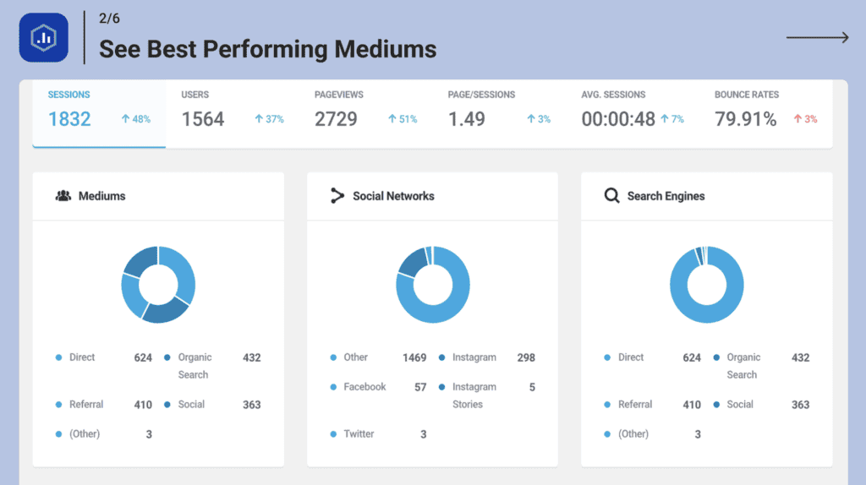
Task: Click the Databox logo icon
Action: coord(43,38)
